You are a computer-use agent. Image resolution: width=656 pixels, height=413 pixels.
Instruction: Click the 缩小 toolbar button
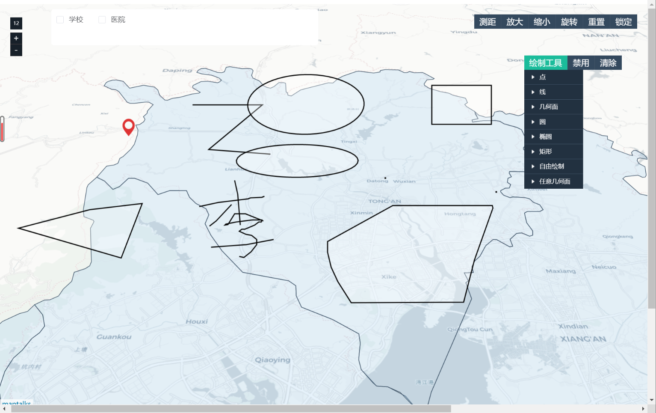tap(542, 22)
